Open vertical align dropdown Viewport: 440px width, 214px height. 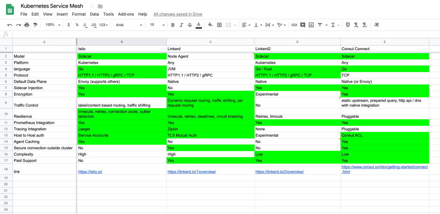coord(258,25)
